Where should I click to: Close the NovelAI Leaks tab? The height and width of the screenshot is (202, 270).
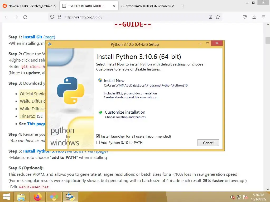55,6
